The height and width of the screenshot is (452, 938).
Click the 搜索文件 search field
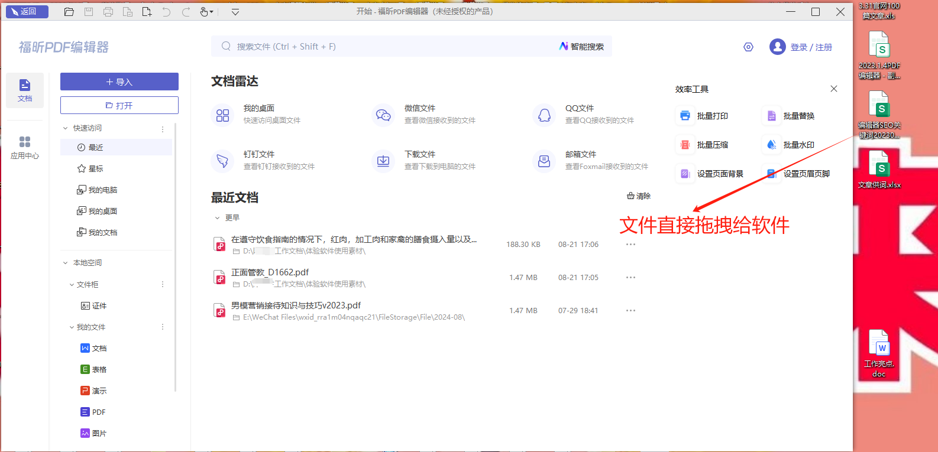[384, 47]
